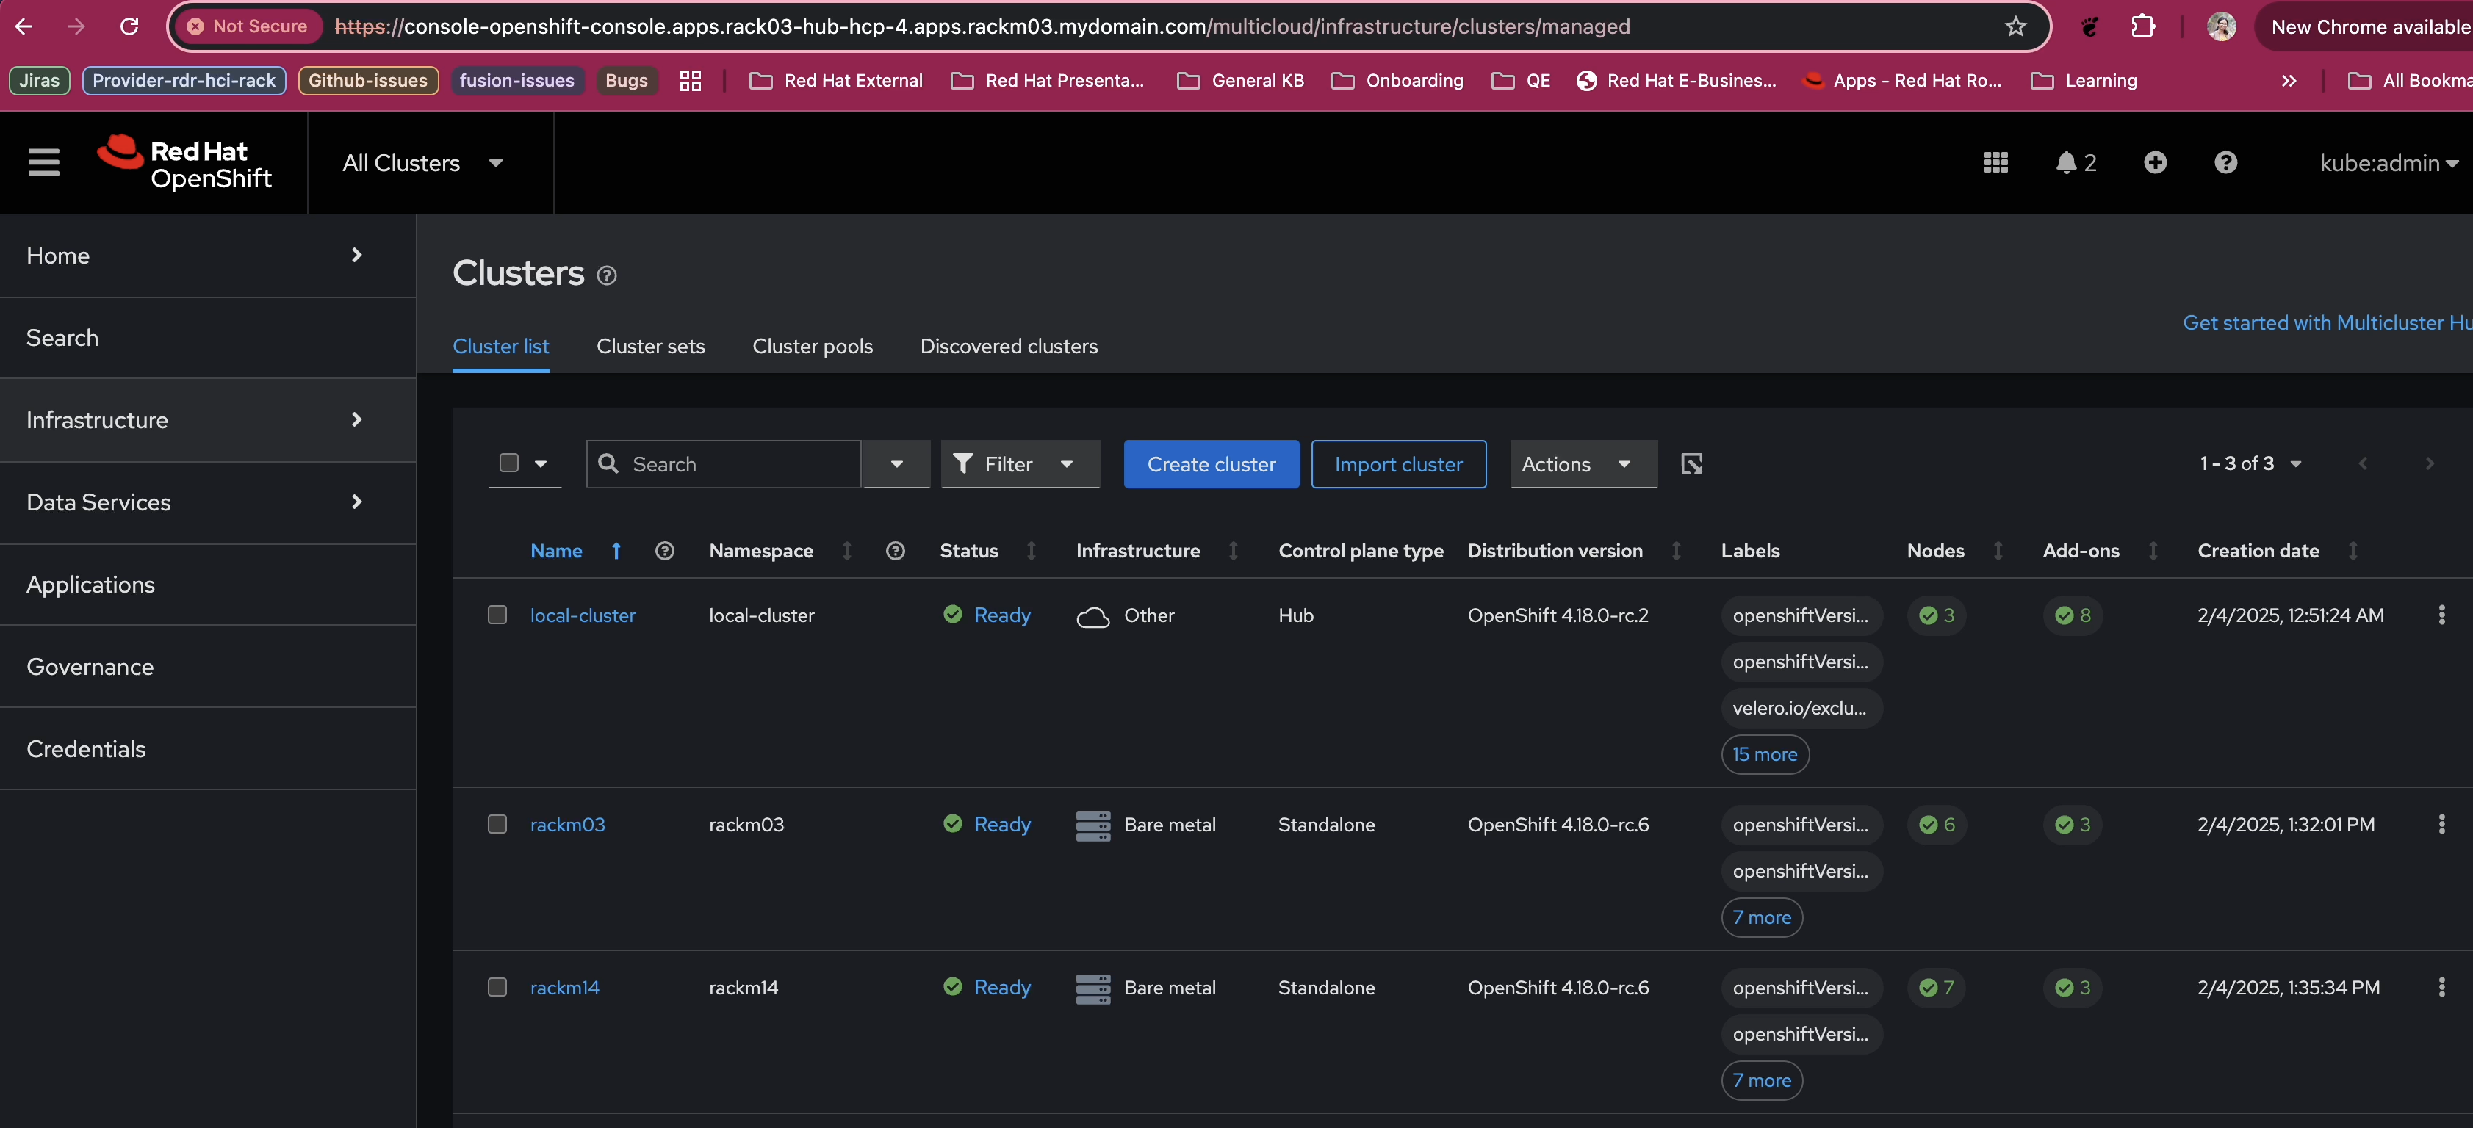Image resolution: width=2473 pixels, height=1128 pixels.
Task: Check the local-cluster row checkbox
Action: tap(497, 615)
